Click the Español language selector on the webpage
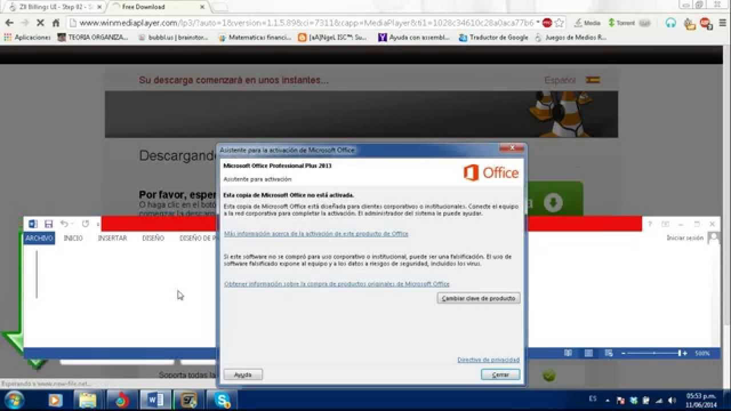This screenshot has height=411, width=731. tap(572, 80)
